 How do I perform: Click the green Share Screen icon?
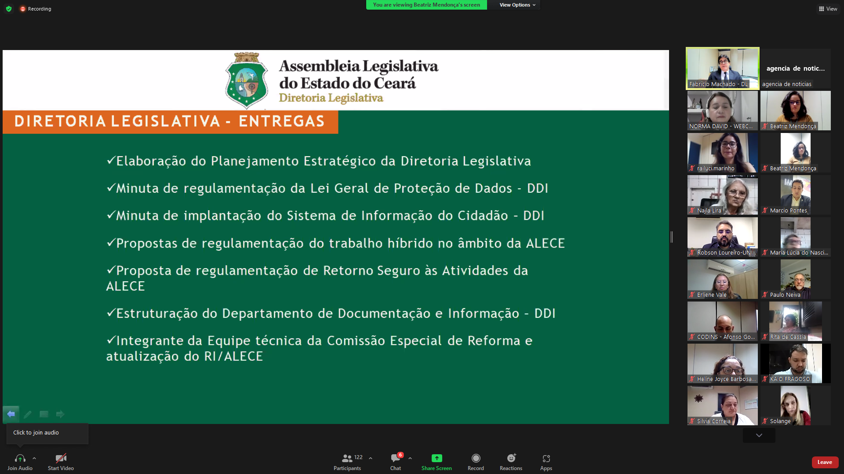pos(437,458)
